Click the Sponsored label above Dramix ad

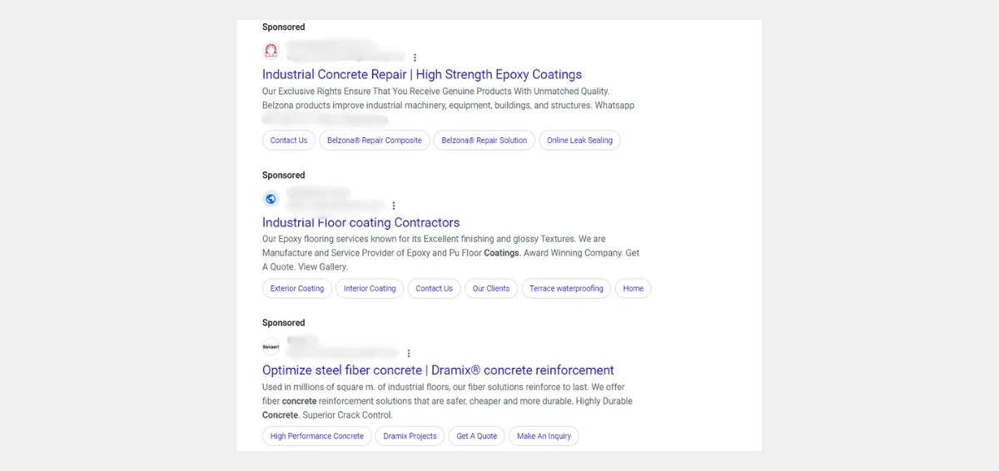pyautogui.click(x=284, y=323)
